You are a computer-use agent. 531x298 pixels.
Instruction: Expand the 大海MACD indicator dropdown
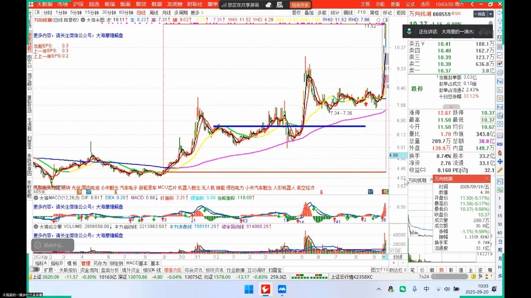(x=37, y=198)
